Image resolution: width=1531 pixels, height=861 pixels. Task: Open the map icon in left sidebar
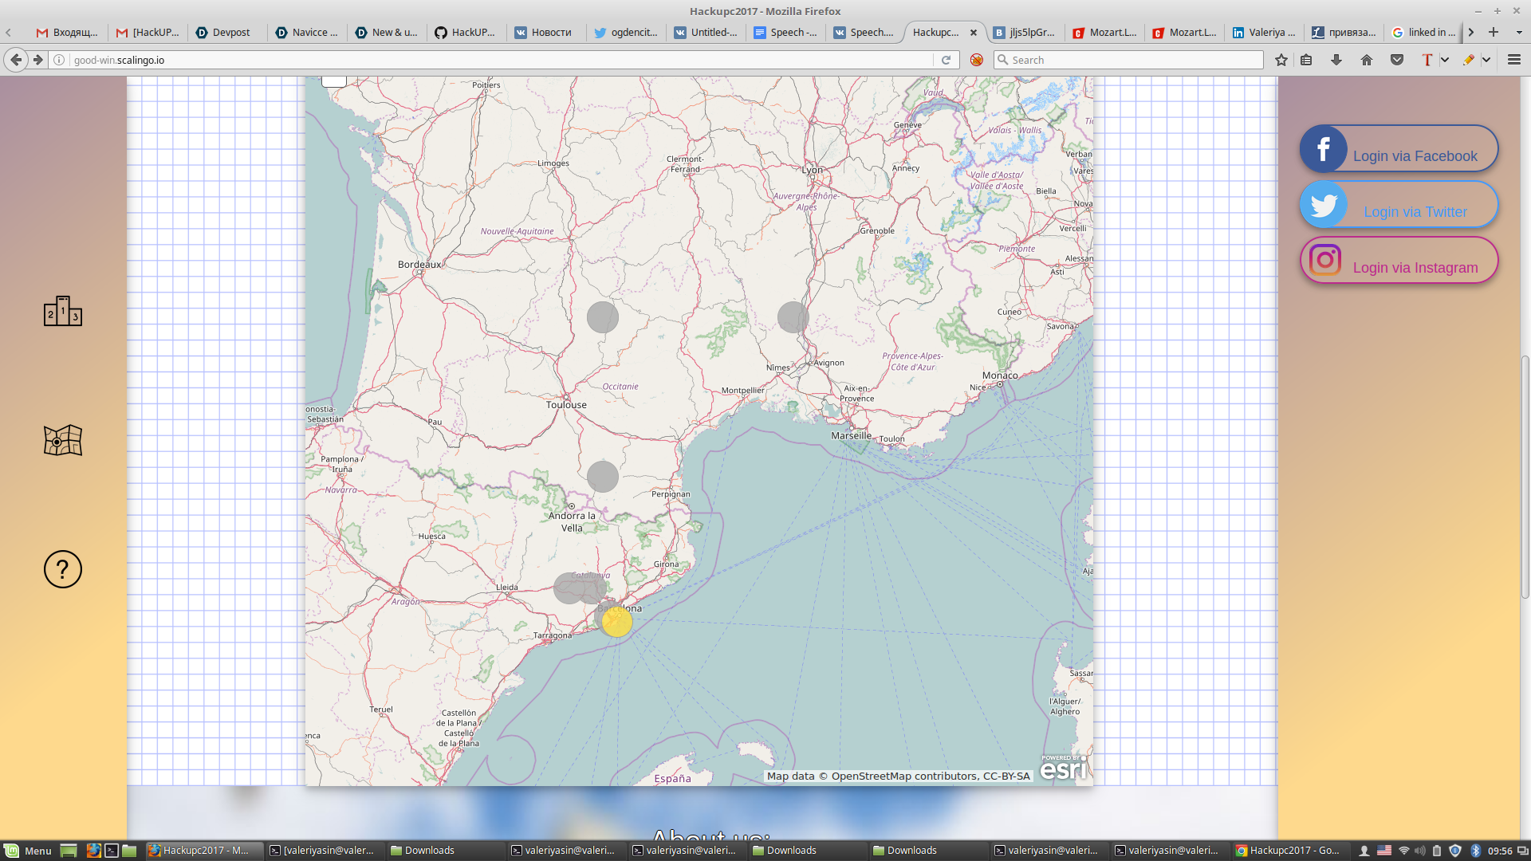tap(63, 440)
